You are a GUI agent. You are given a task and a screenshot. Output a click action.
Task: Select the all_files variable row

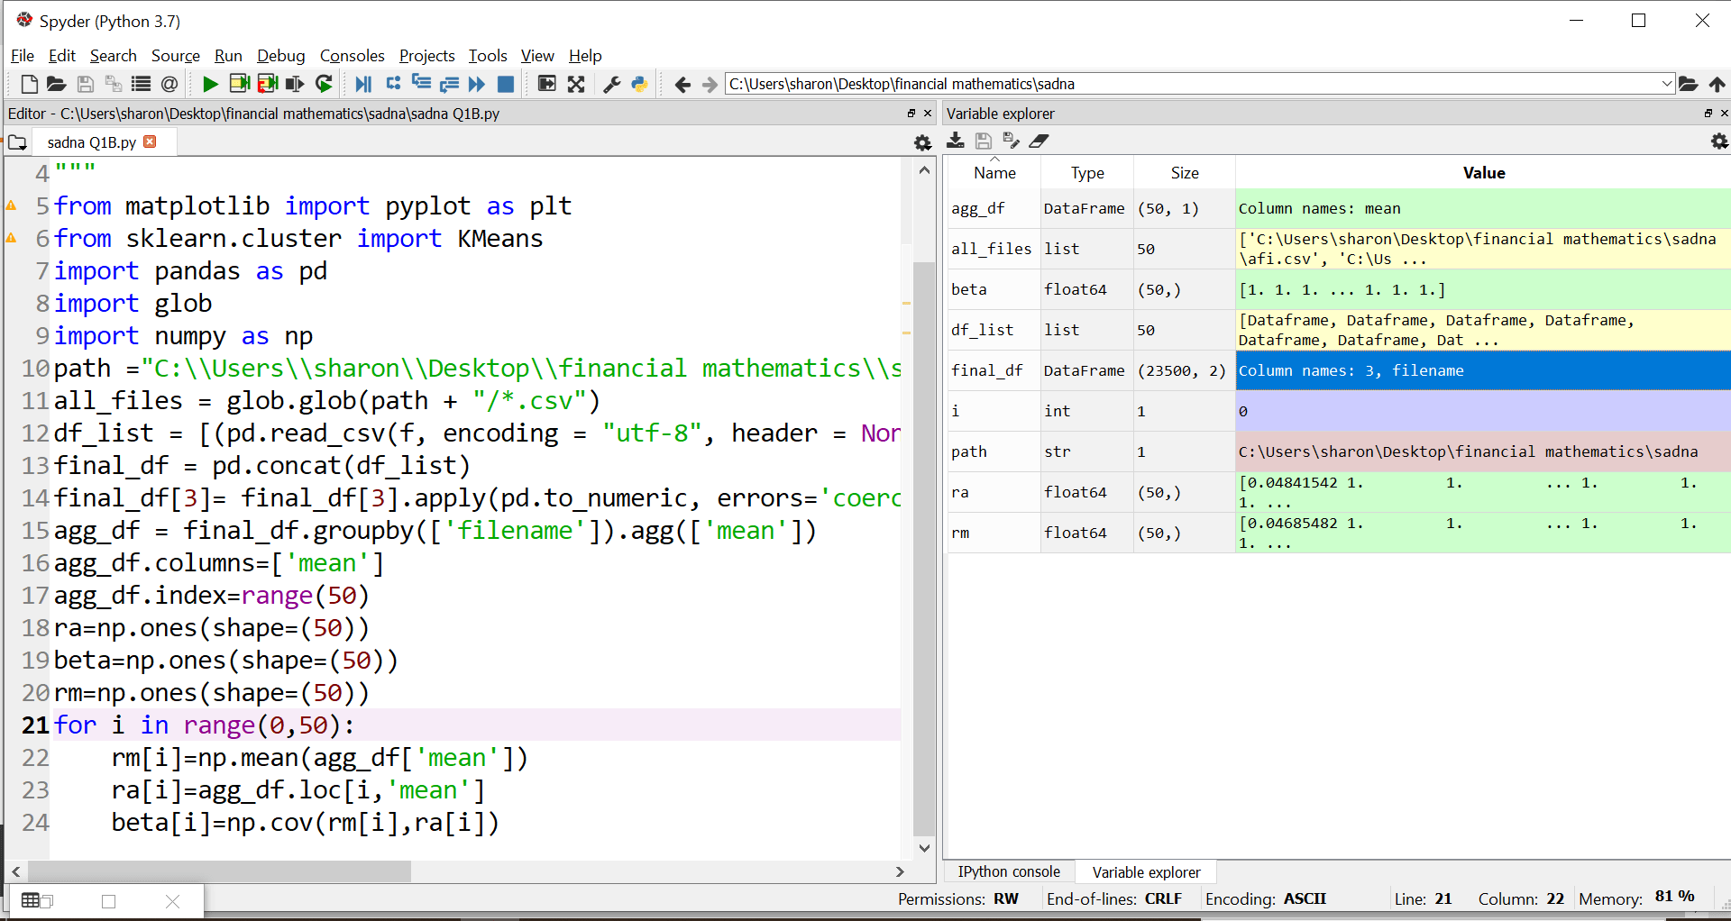click(1339, 249)
